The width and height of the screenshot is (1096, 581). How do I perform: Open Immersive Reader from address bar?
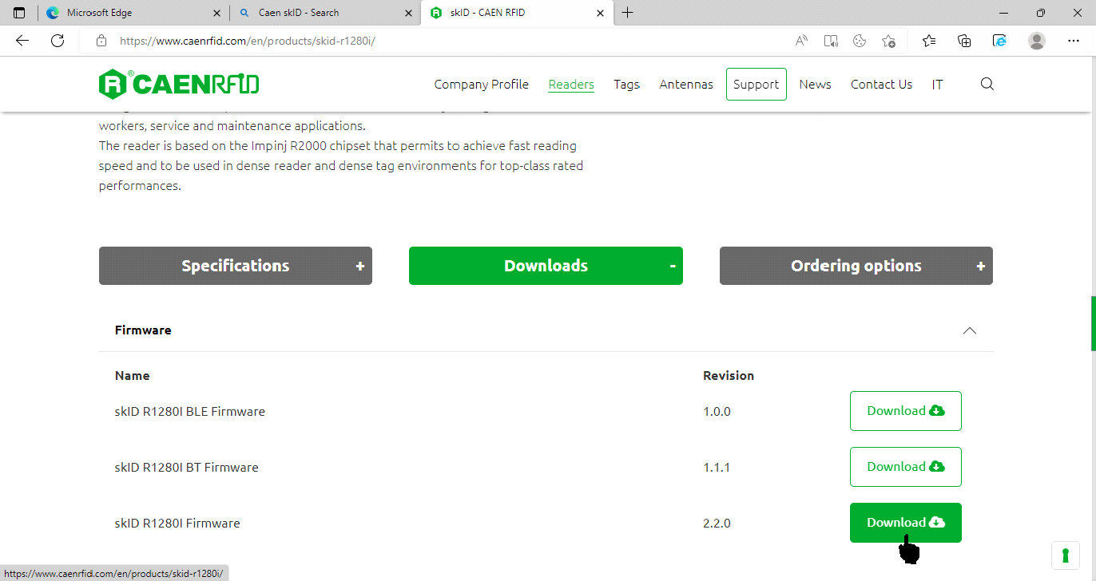[831, 41]
